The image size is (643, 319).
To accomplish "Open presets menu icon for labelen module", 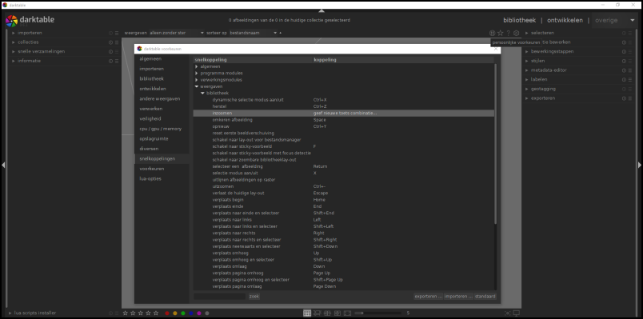I will [x=630, y=79].
